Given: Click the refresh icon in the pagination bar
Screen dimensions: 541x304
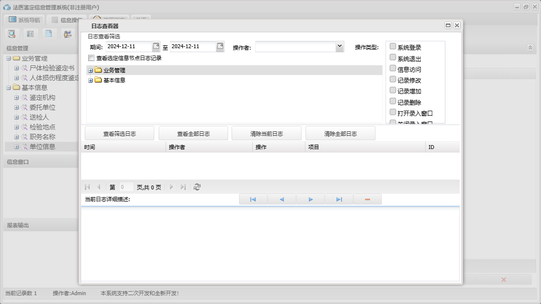Looking at the screenshot, I should (x=197, y=187).
